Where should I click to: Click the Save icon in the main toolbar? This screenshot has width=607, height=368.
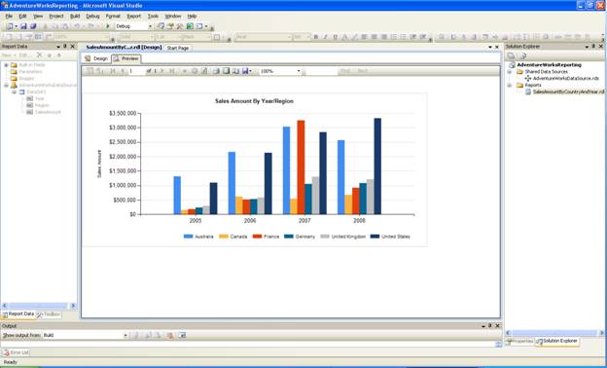23,26
